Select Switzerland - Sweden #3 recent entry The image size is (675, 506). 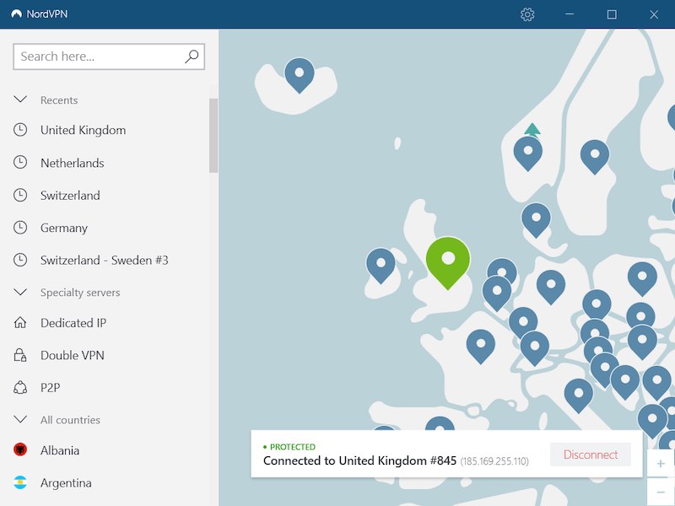coord(104,260)
